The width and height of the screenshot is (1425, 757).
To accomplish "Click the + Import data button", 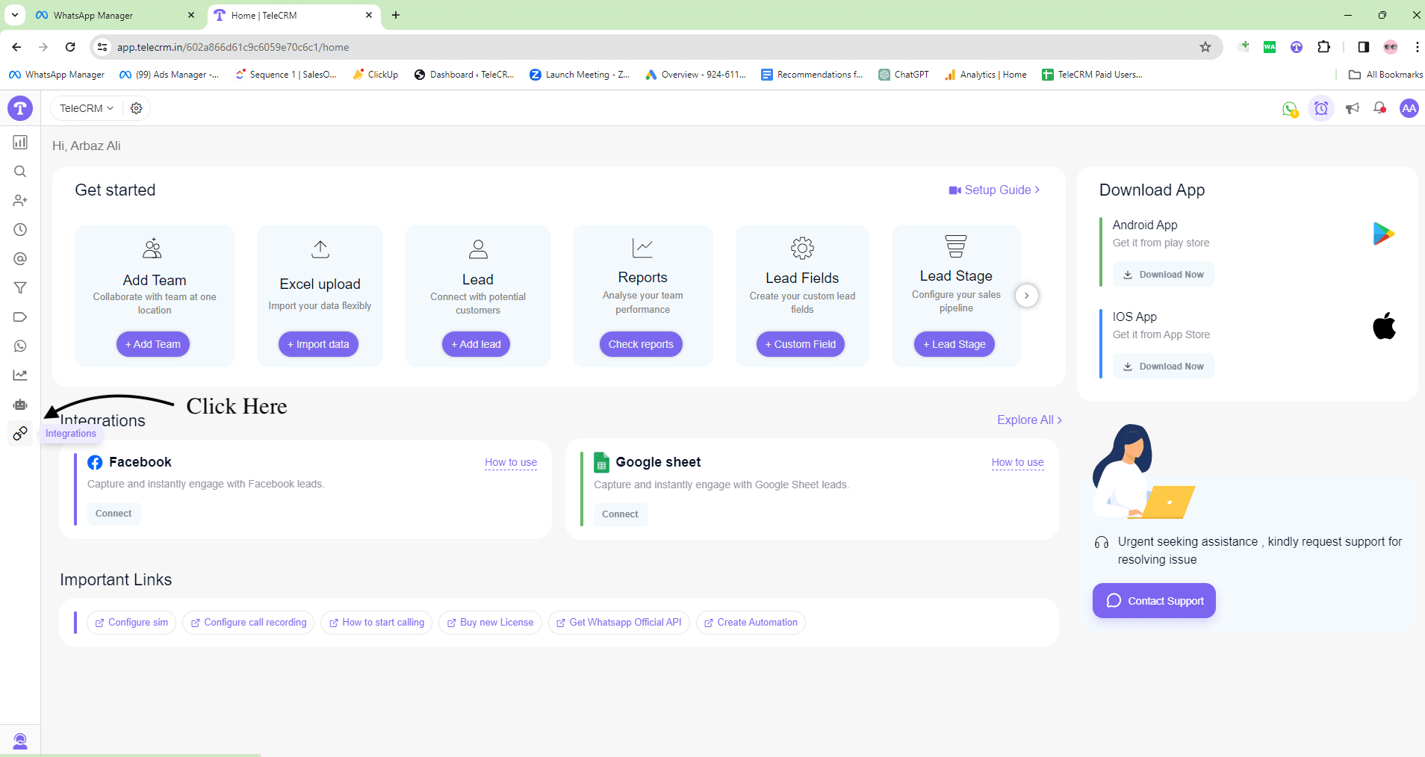I will tap(319, 344).
